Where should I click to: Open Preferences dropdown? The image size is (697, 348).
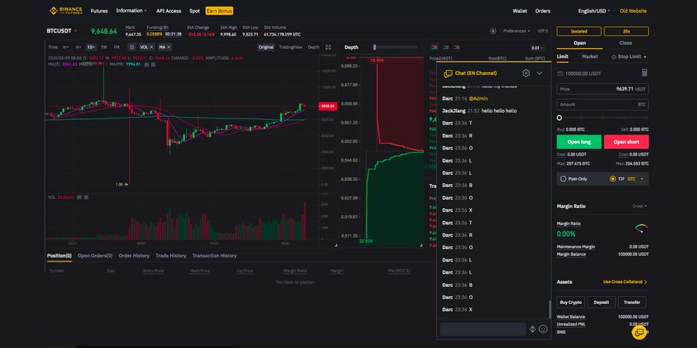tap(517, 31)
